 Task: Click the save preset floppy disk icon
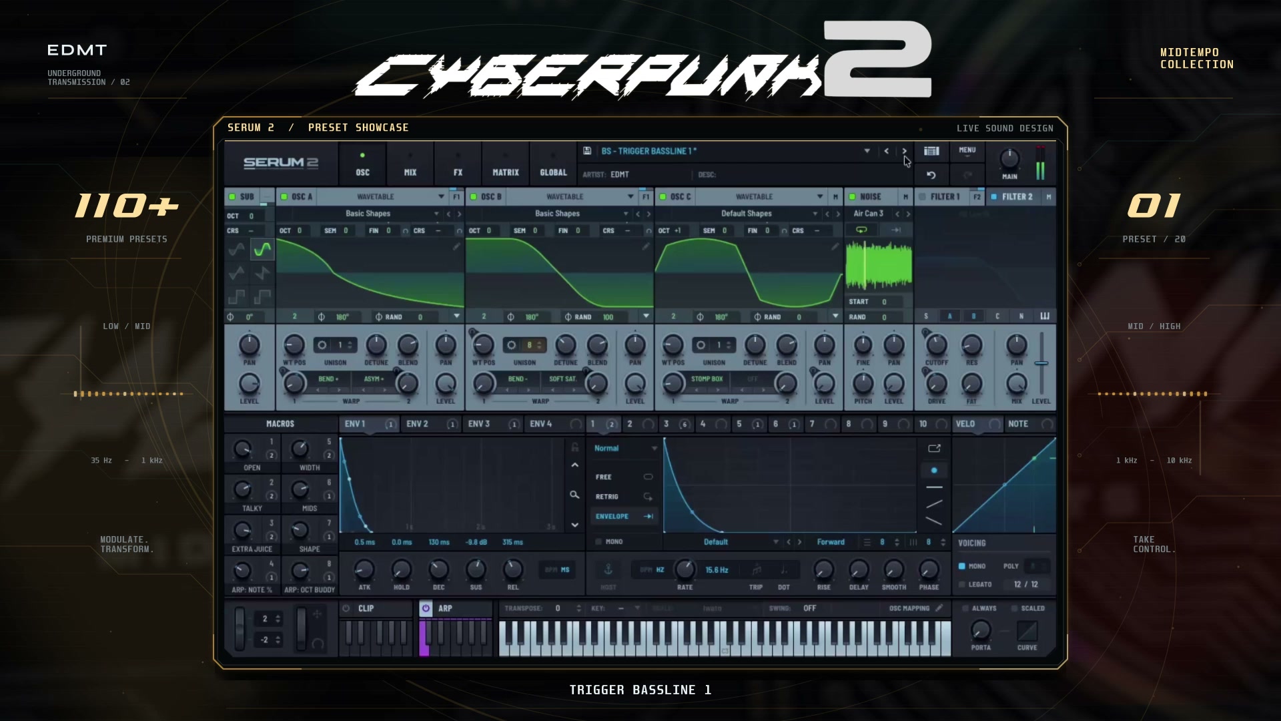[587, 152]
